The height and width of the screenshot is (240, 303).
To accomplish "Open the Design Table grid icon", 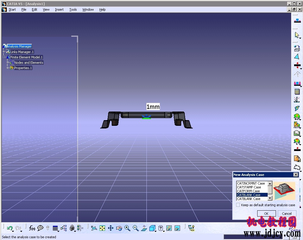I will (55, 228).
